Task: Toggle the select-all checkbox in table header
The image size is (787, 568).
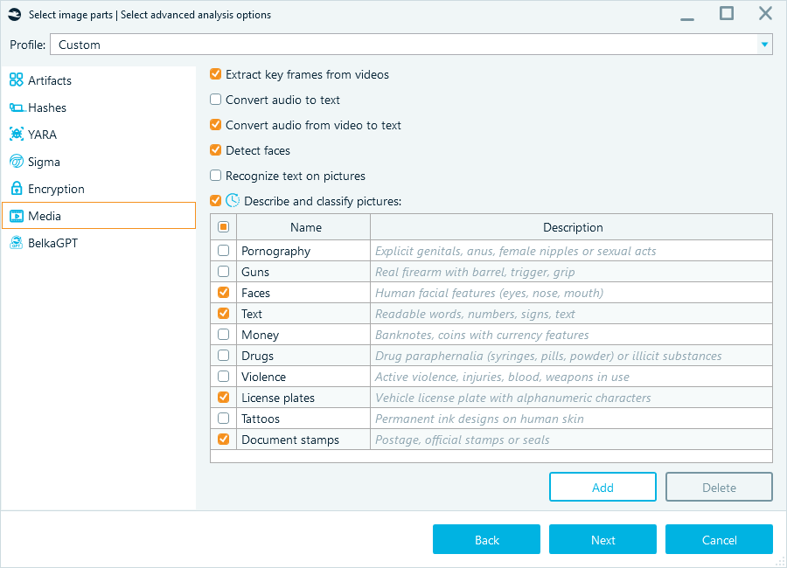Action: coord(223,227)
